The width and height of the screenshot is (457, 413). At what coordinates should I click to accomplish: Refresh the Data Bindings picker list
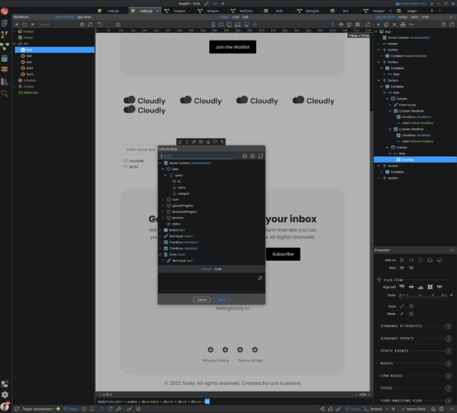(x=260, y=156)
